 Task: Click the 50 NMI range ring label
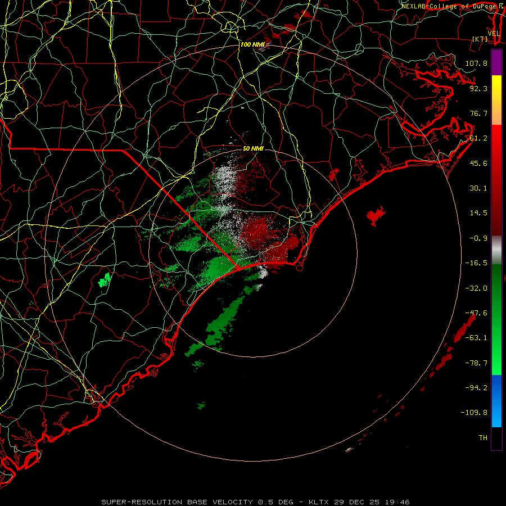point(253,149)
